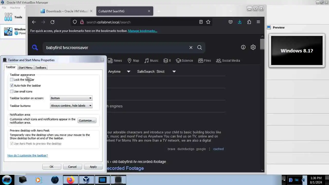Close Taskbar and Start Menu Properties dialog
The image size is (329, 185).
point(102,60)
